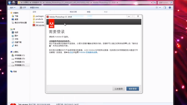This screenshot has width=187, height=105.
Task: Select 文档 (Documents) library in sidebar
Action: (15, 39)
